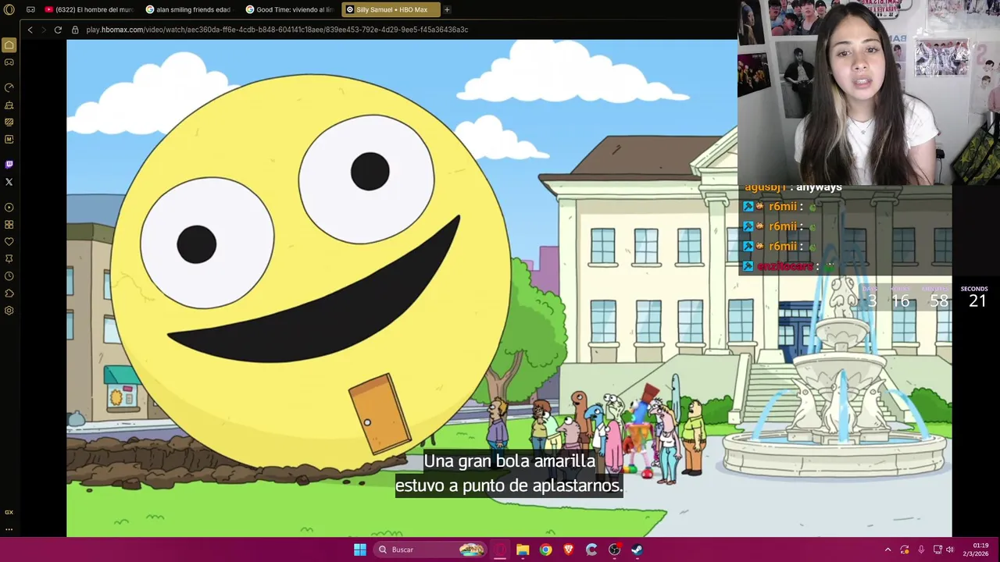
Task: Open GX Cleaner icon in sidebar
Action: coord(9,105)
